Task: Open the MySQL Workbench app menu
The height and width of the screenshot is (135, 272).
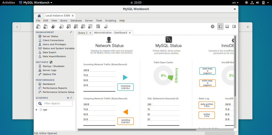Action: click(x=36, y=3)
